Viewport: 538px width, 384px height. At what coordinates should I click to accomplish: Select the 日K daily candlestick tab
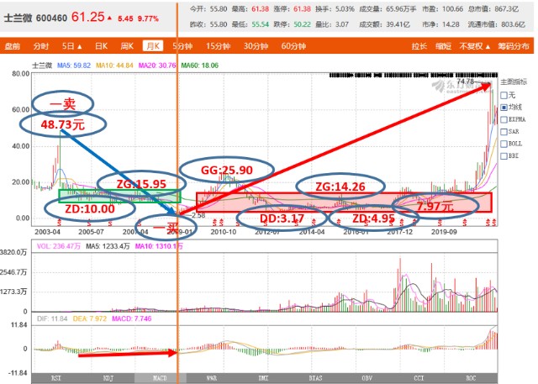(101, 46)
